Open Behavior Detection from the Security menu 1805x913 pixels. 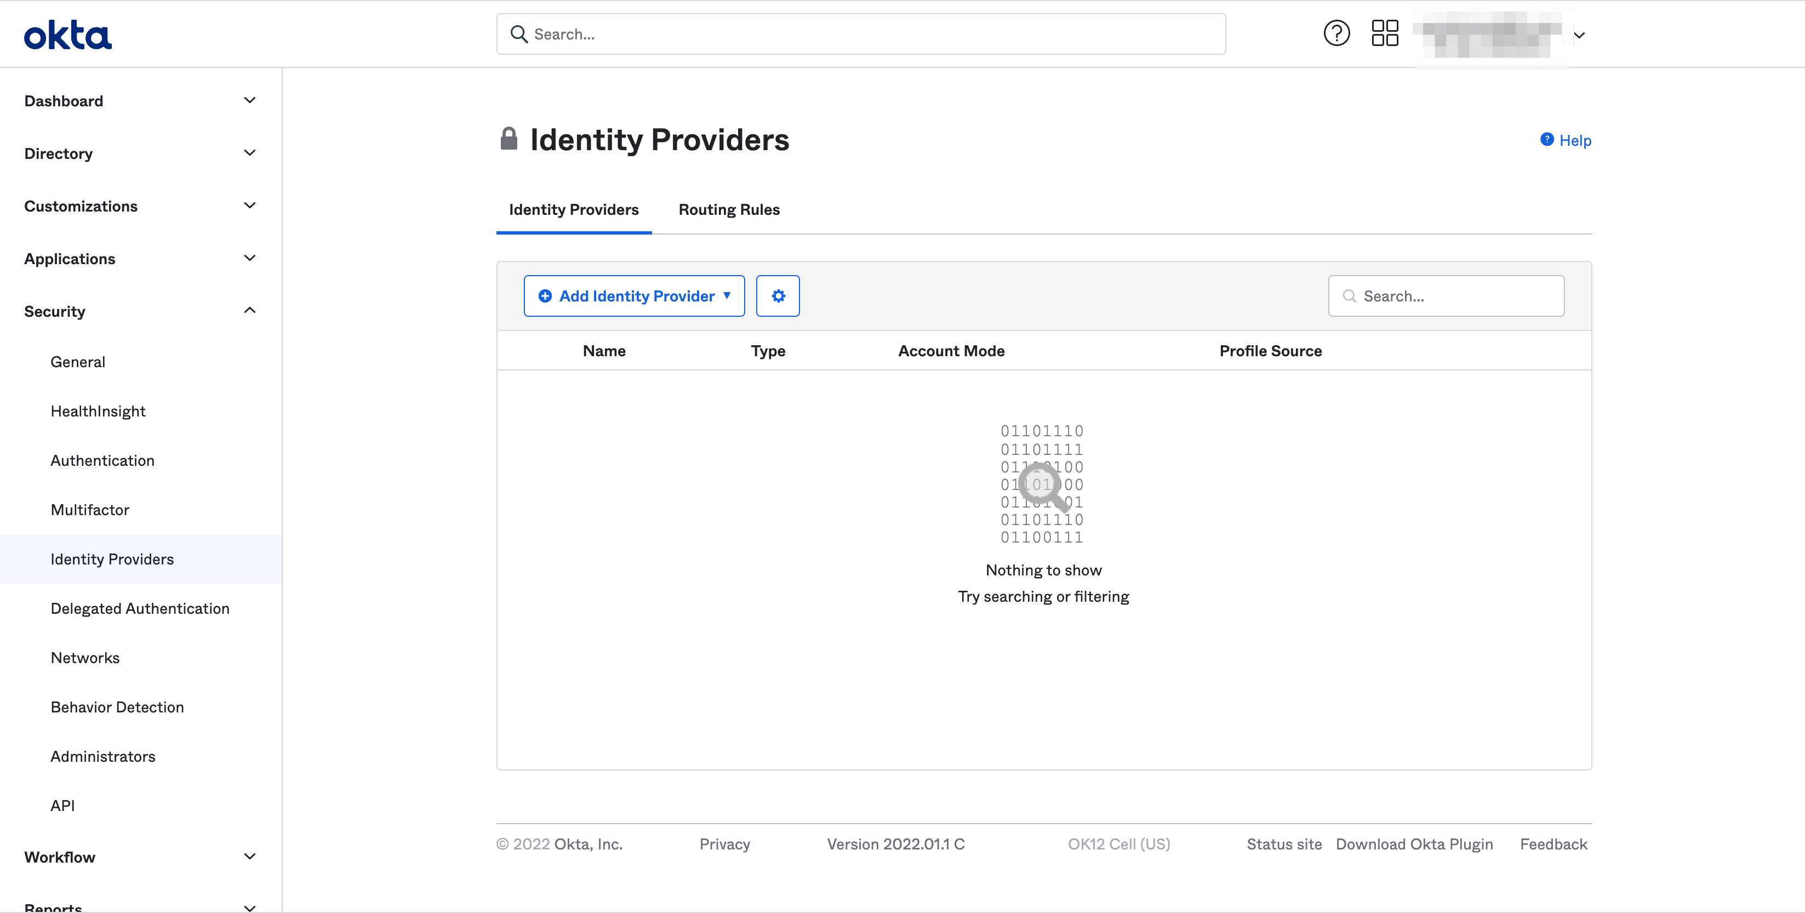click(117, 707)
